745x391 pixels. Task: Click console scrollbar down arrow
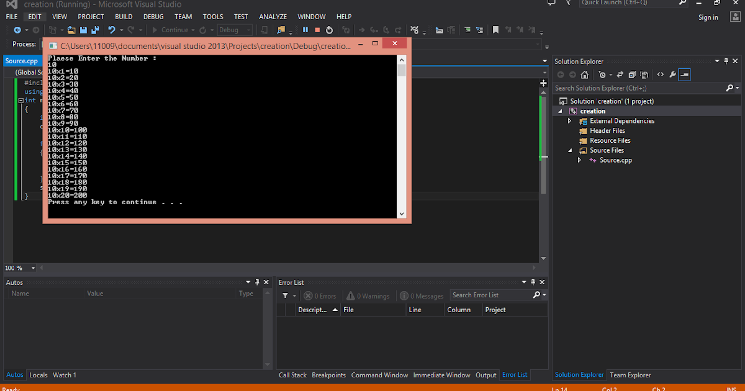(x=402, y=213)
